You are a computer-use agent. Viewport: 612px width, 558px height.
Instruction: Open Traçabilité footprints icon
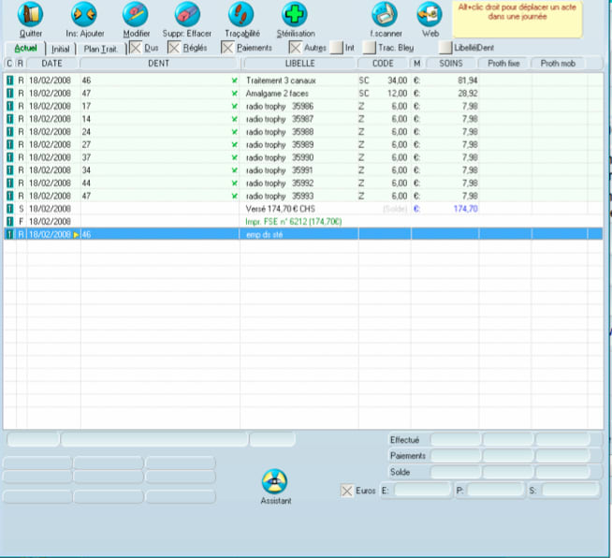(x=241, y=15)
